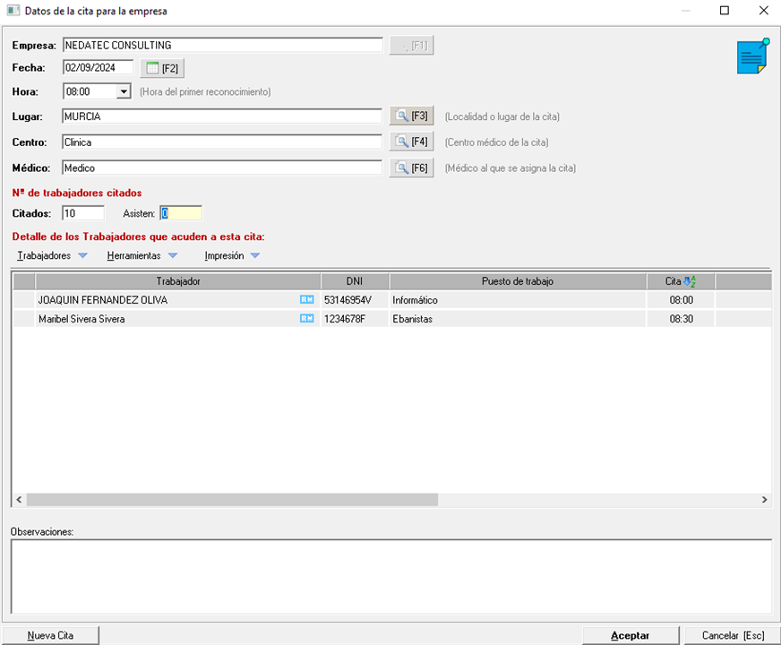Screen dimensions: 781x645
Task: Click the Empresa input field
Action: 223,46
